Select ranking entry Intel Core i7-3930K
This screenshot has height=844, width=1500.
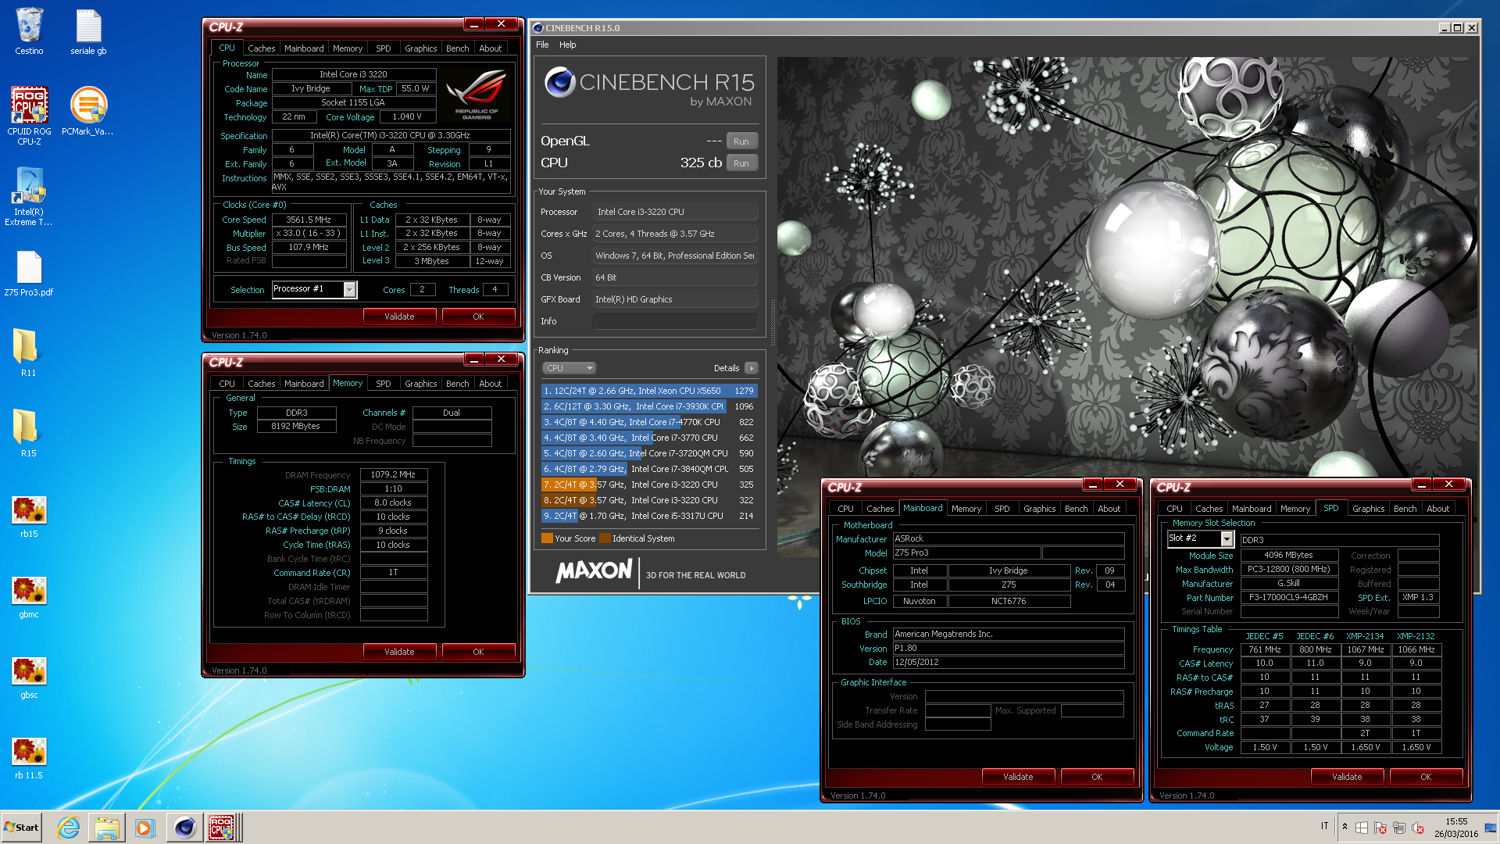pos(648,406)
